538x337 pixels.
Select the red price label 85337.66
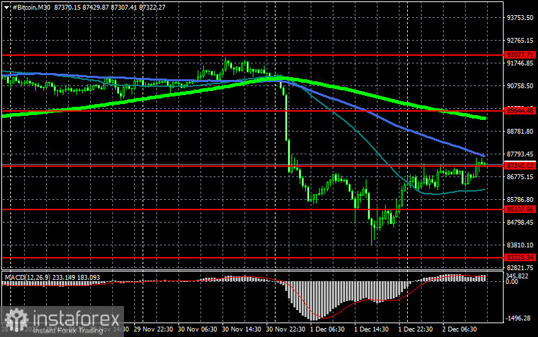tap(520, 209)
